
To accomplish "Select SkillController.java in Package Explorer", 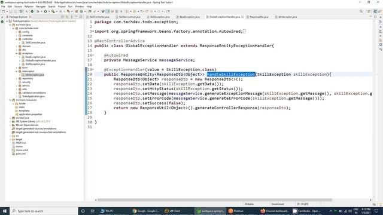I will 35,42.
